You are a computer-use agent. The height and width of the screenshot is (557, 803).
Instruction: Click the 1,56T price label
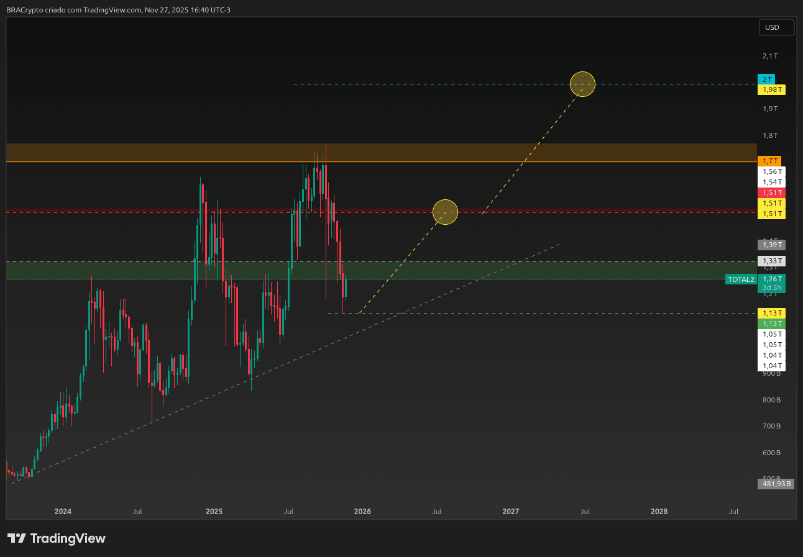point(771,171)
